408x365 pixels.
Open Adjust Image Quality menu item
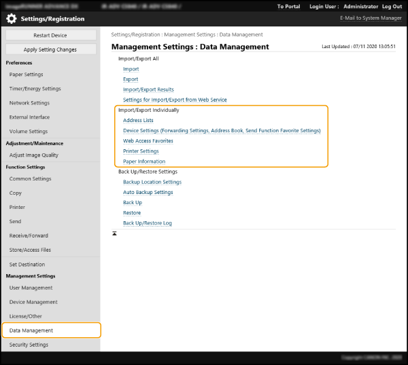[34, 155]
